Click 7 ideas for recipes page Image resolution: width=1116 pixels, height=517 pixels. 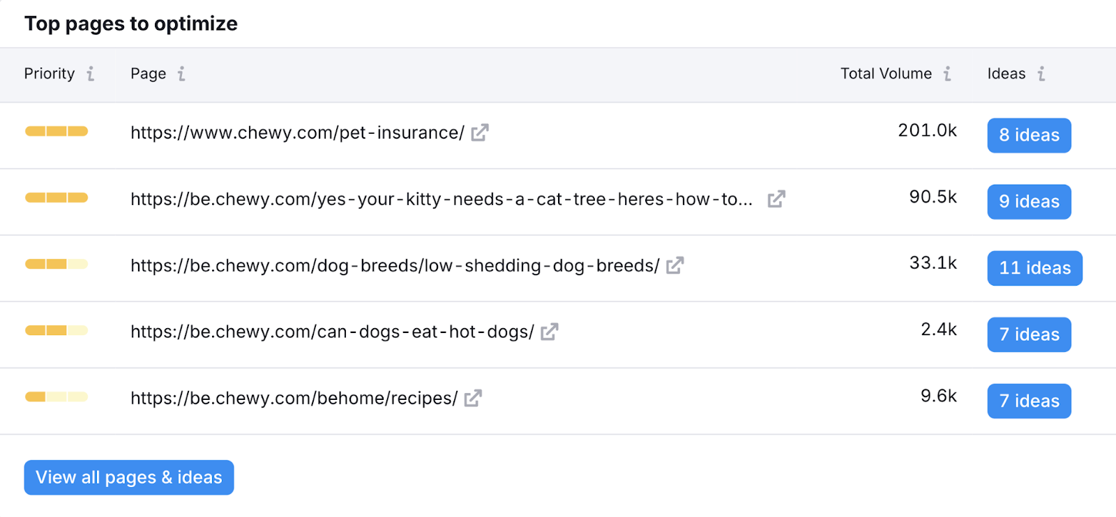[1029, 401]
